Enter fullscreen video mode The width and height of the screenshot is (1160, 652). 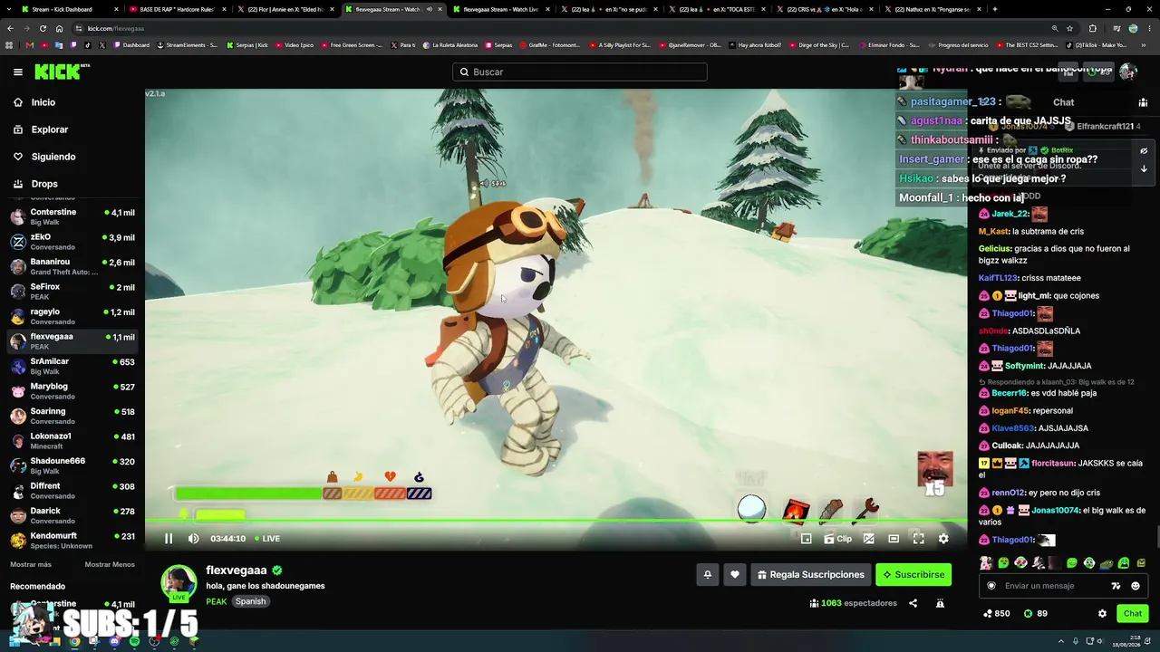pyautogui.click(x=918, y=539)
